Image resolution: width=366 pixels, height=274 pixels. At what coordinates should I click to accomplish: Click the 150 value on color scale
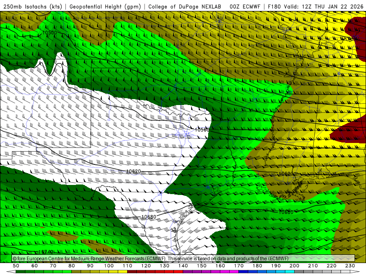point(202,266)
